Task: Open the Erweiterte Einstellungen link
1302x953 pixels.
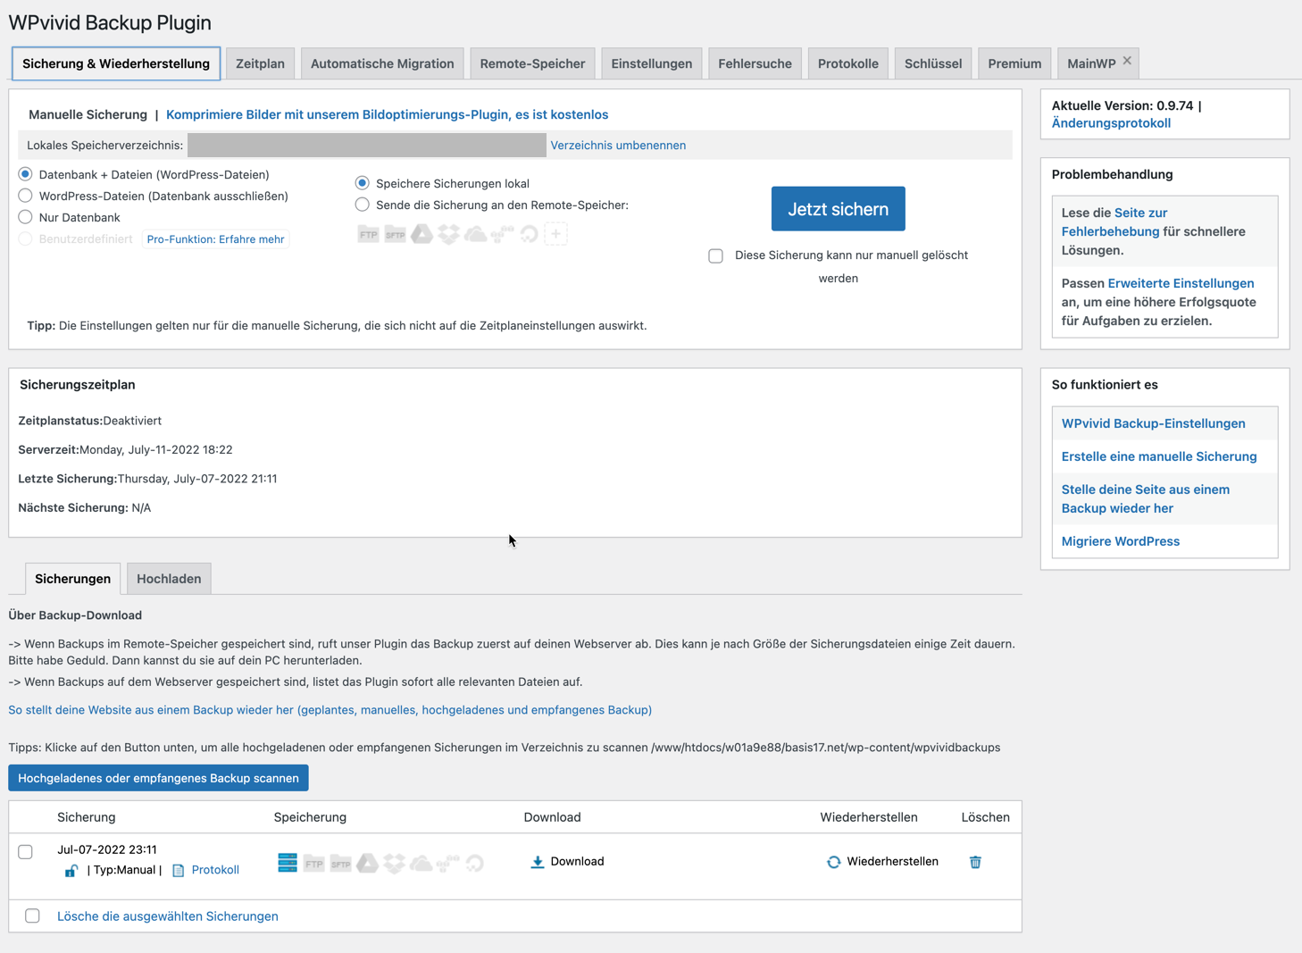Action: 1181,283
